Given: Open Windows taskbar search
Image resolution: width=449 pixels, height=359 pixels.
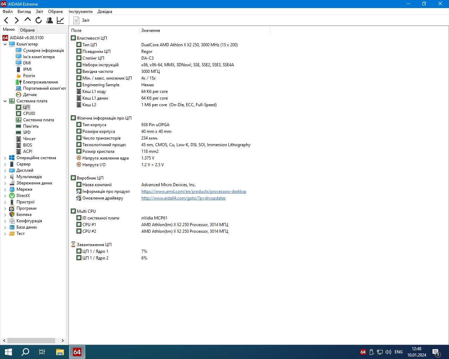Looking at the screenshot, I should (x=25, y=352).
